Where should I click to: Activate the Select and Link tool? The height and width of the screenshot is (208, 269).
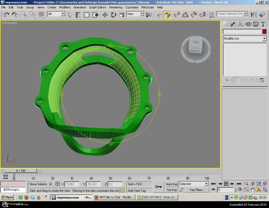24,15
